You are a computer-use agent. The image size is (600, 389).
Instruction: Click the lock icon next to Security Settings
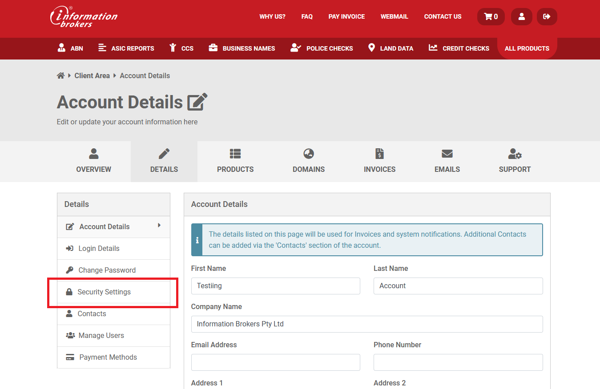click(x=69, y=292)
